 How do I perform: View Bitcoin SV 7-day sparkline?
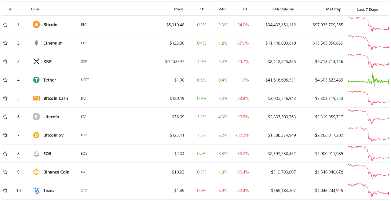click(x=368, y=135)
